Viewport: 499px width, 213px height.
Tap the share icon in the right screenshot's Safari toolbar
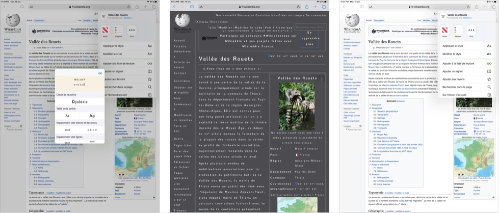(x=477, y=7)
